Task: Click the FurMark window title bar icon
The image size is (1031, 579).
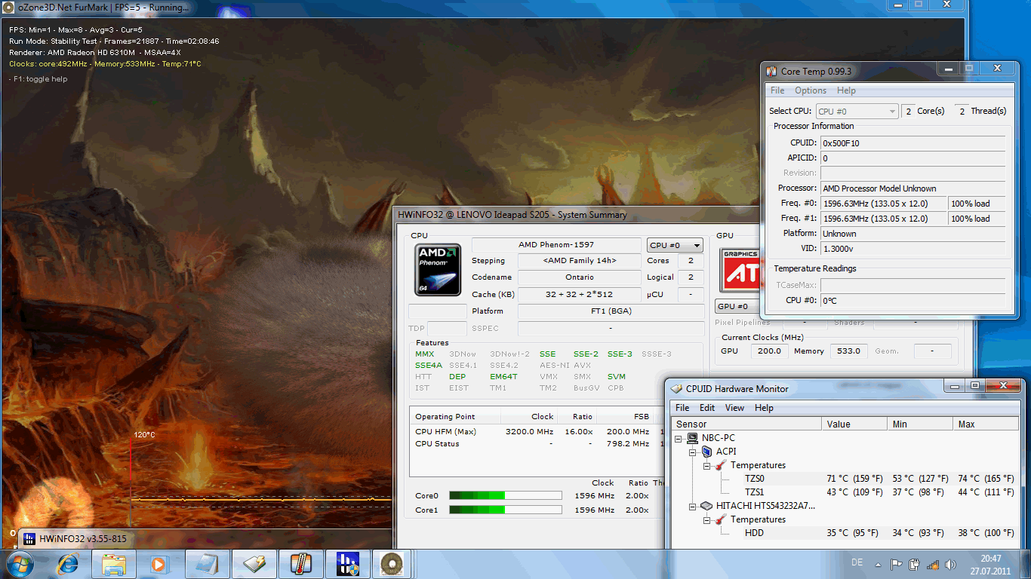Action: [9, 8]
